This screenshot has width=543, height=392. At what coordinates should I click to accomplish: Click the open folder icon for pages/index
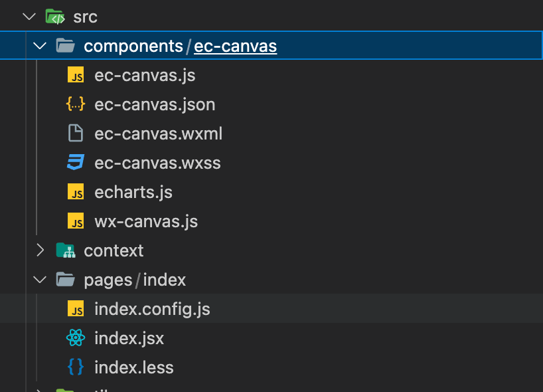click(65, 279)
